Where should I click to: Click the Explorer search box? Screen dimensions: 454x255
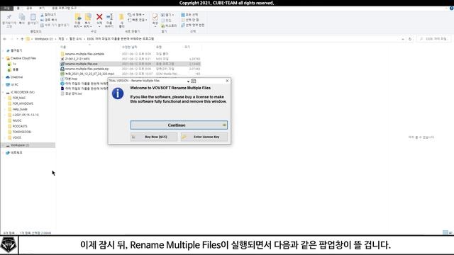point(433,39)
